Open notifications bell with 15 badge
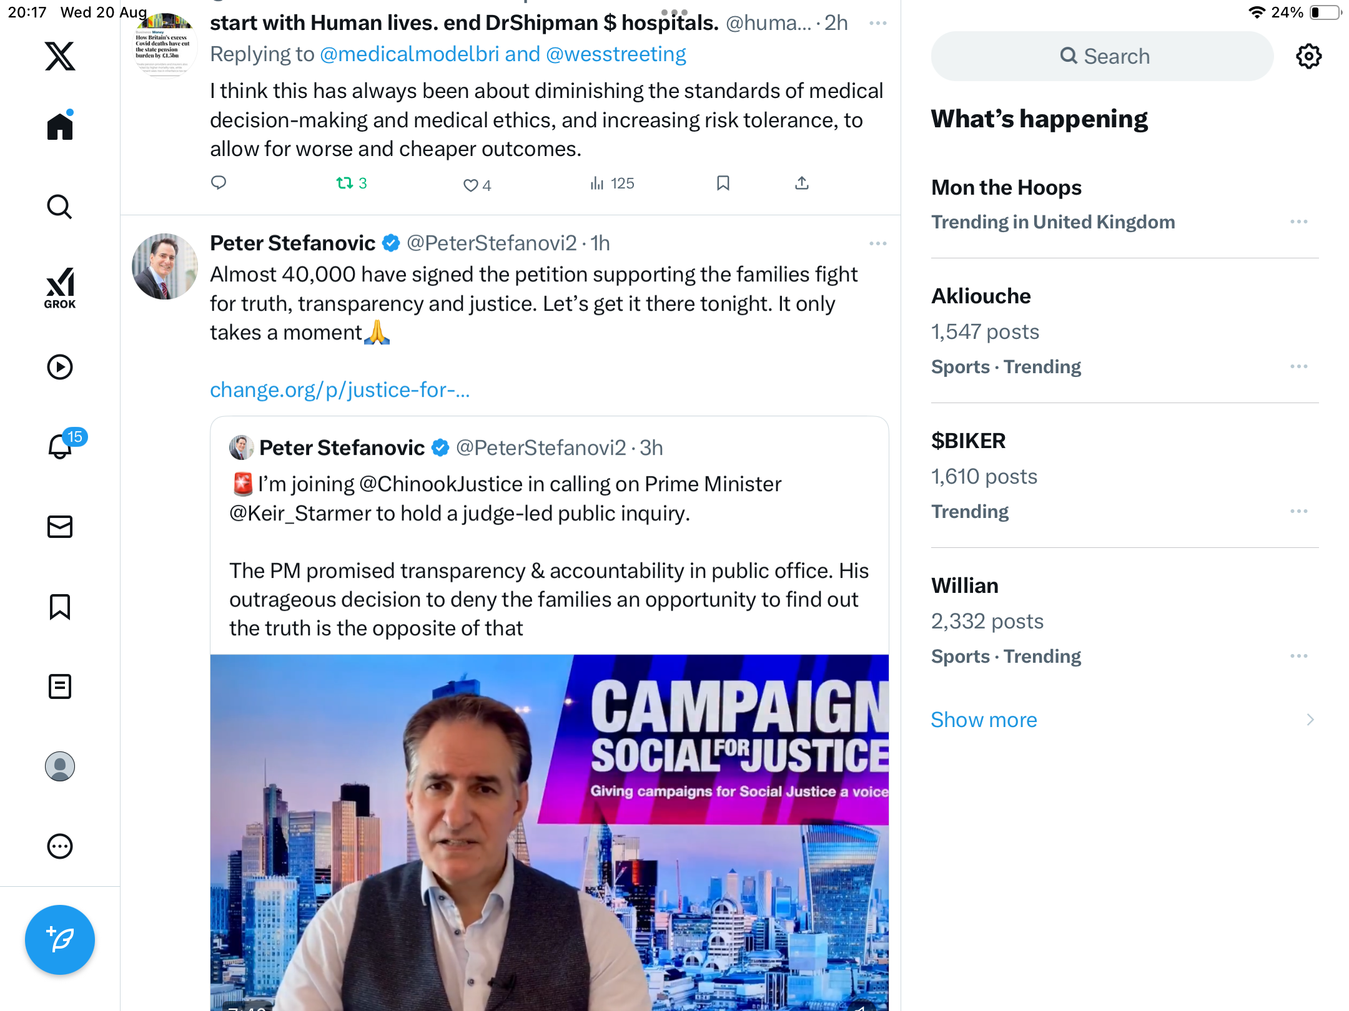The height and width of the screenshot is (1011, 1349). (61, 447)
